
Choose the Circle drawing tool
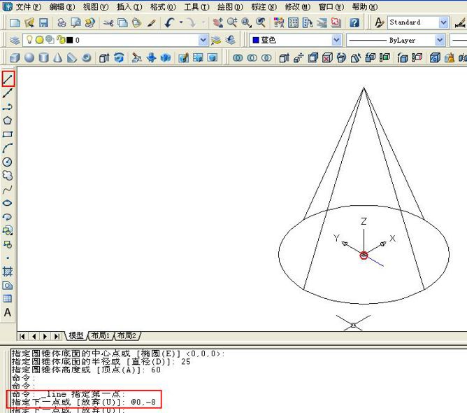(x=8, y=162)
